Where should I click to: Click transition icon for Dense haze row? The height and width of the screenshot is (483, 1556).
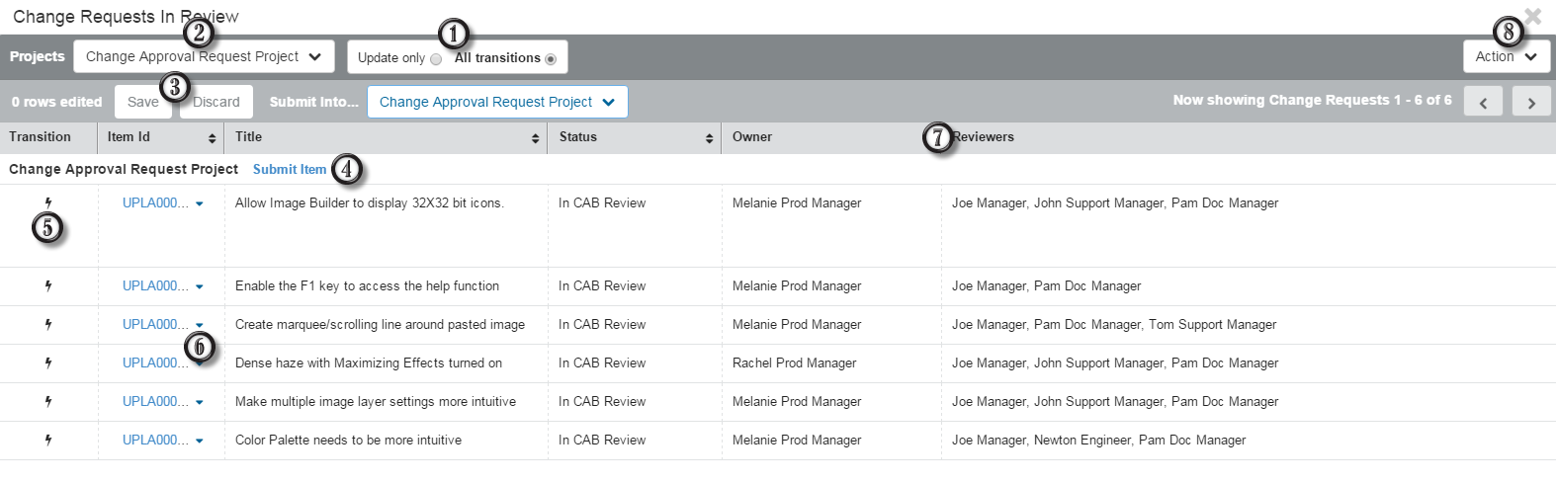click(x=47, y=362)
